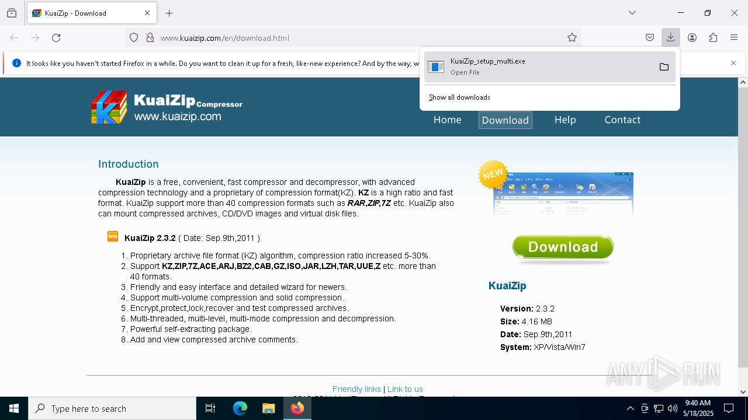Open the notification center icon
Screen dimensions: 748x420
point(729,408)
